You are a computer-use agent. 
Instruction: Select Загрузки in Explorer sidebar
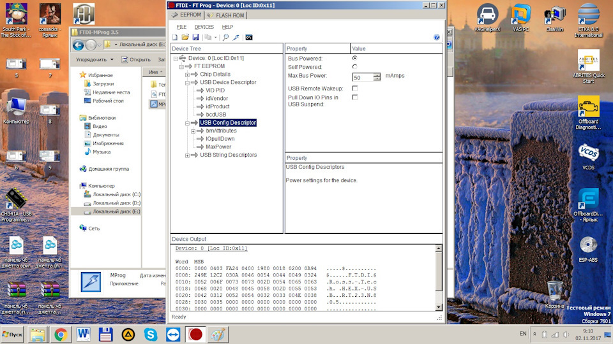pyautogui.click(x=103, y=83)
